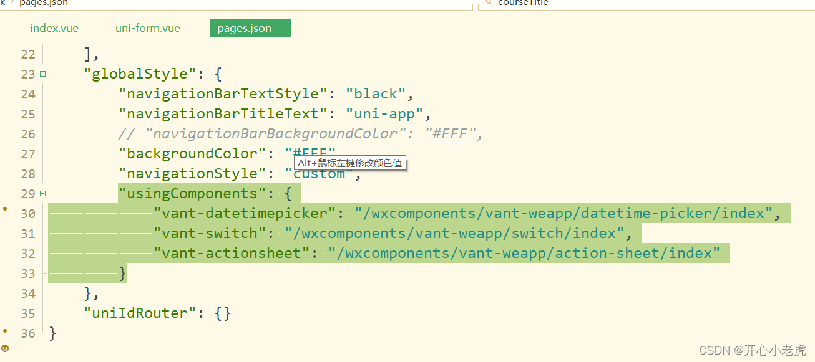815x362 pixels.
Task: Switch to the uni-form.vue tab
Action: (x=147, y=27)
